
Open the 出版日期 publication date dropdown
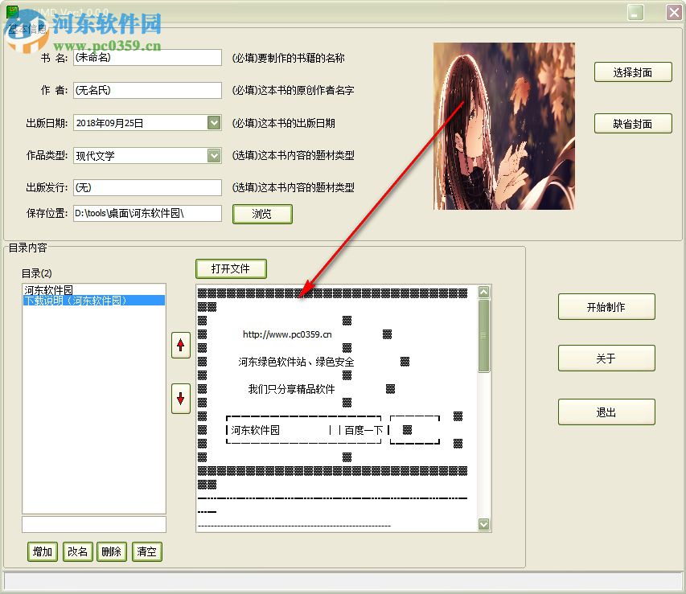point(212,122)
